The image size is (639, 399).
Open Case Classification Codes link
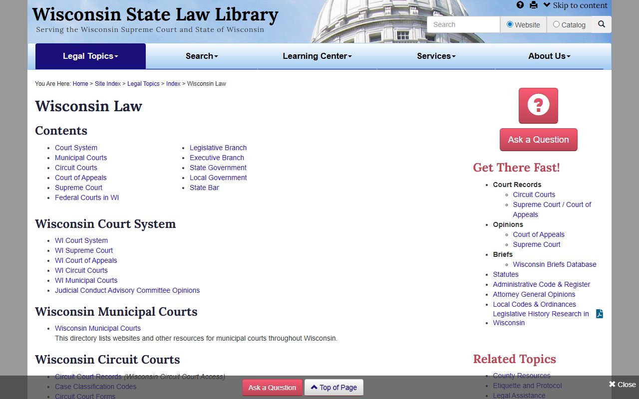(95, 387)
